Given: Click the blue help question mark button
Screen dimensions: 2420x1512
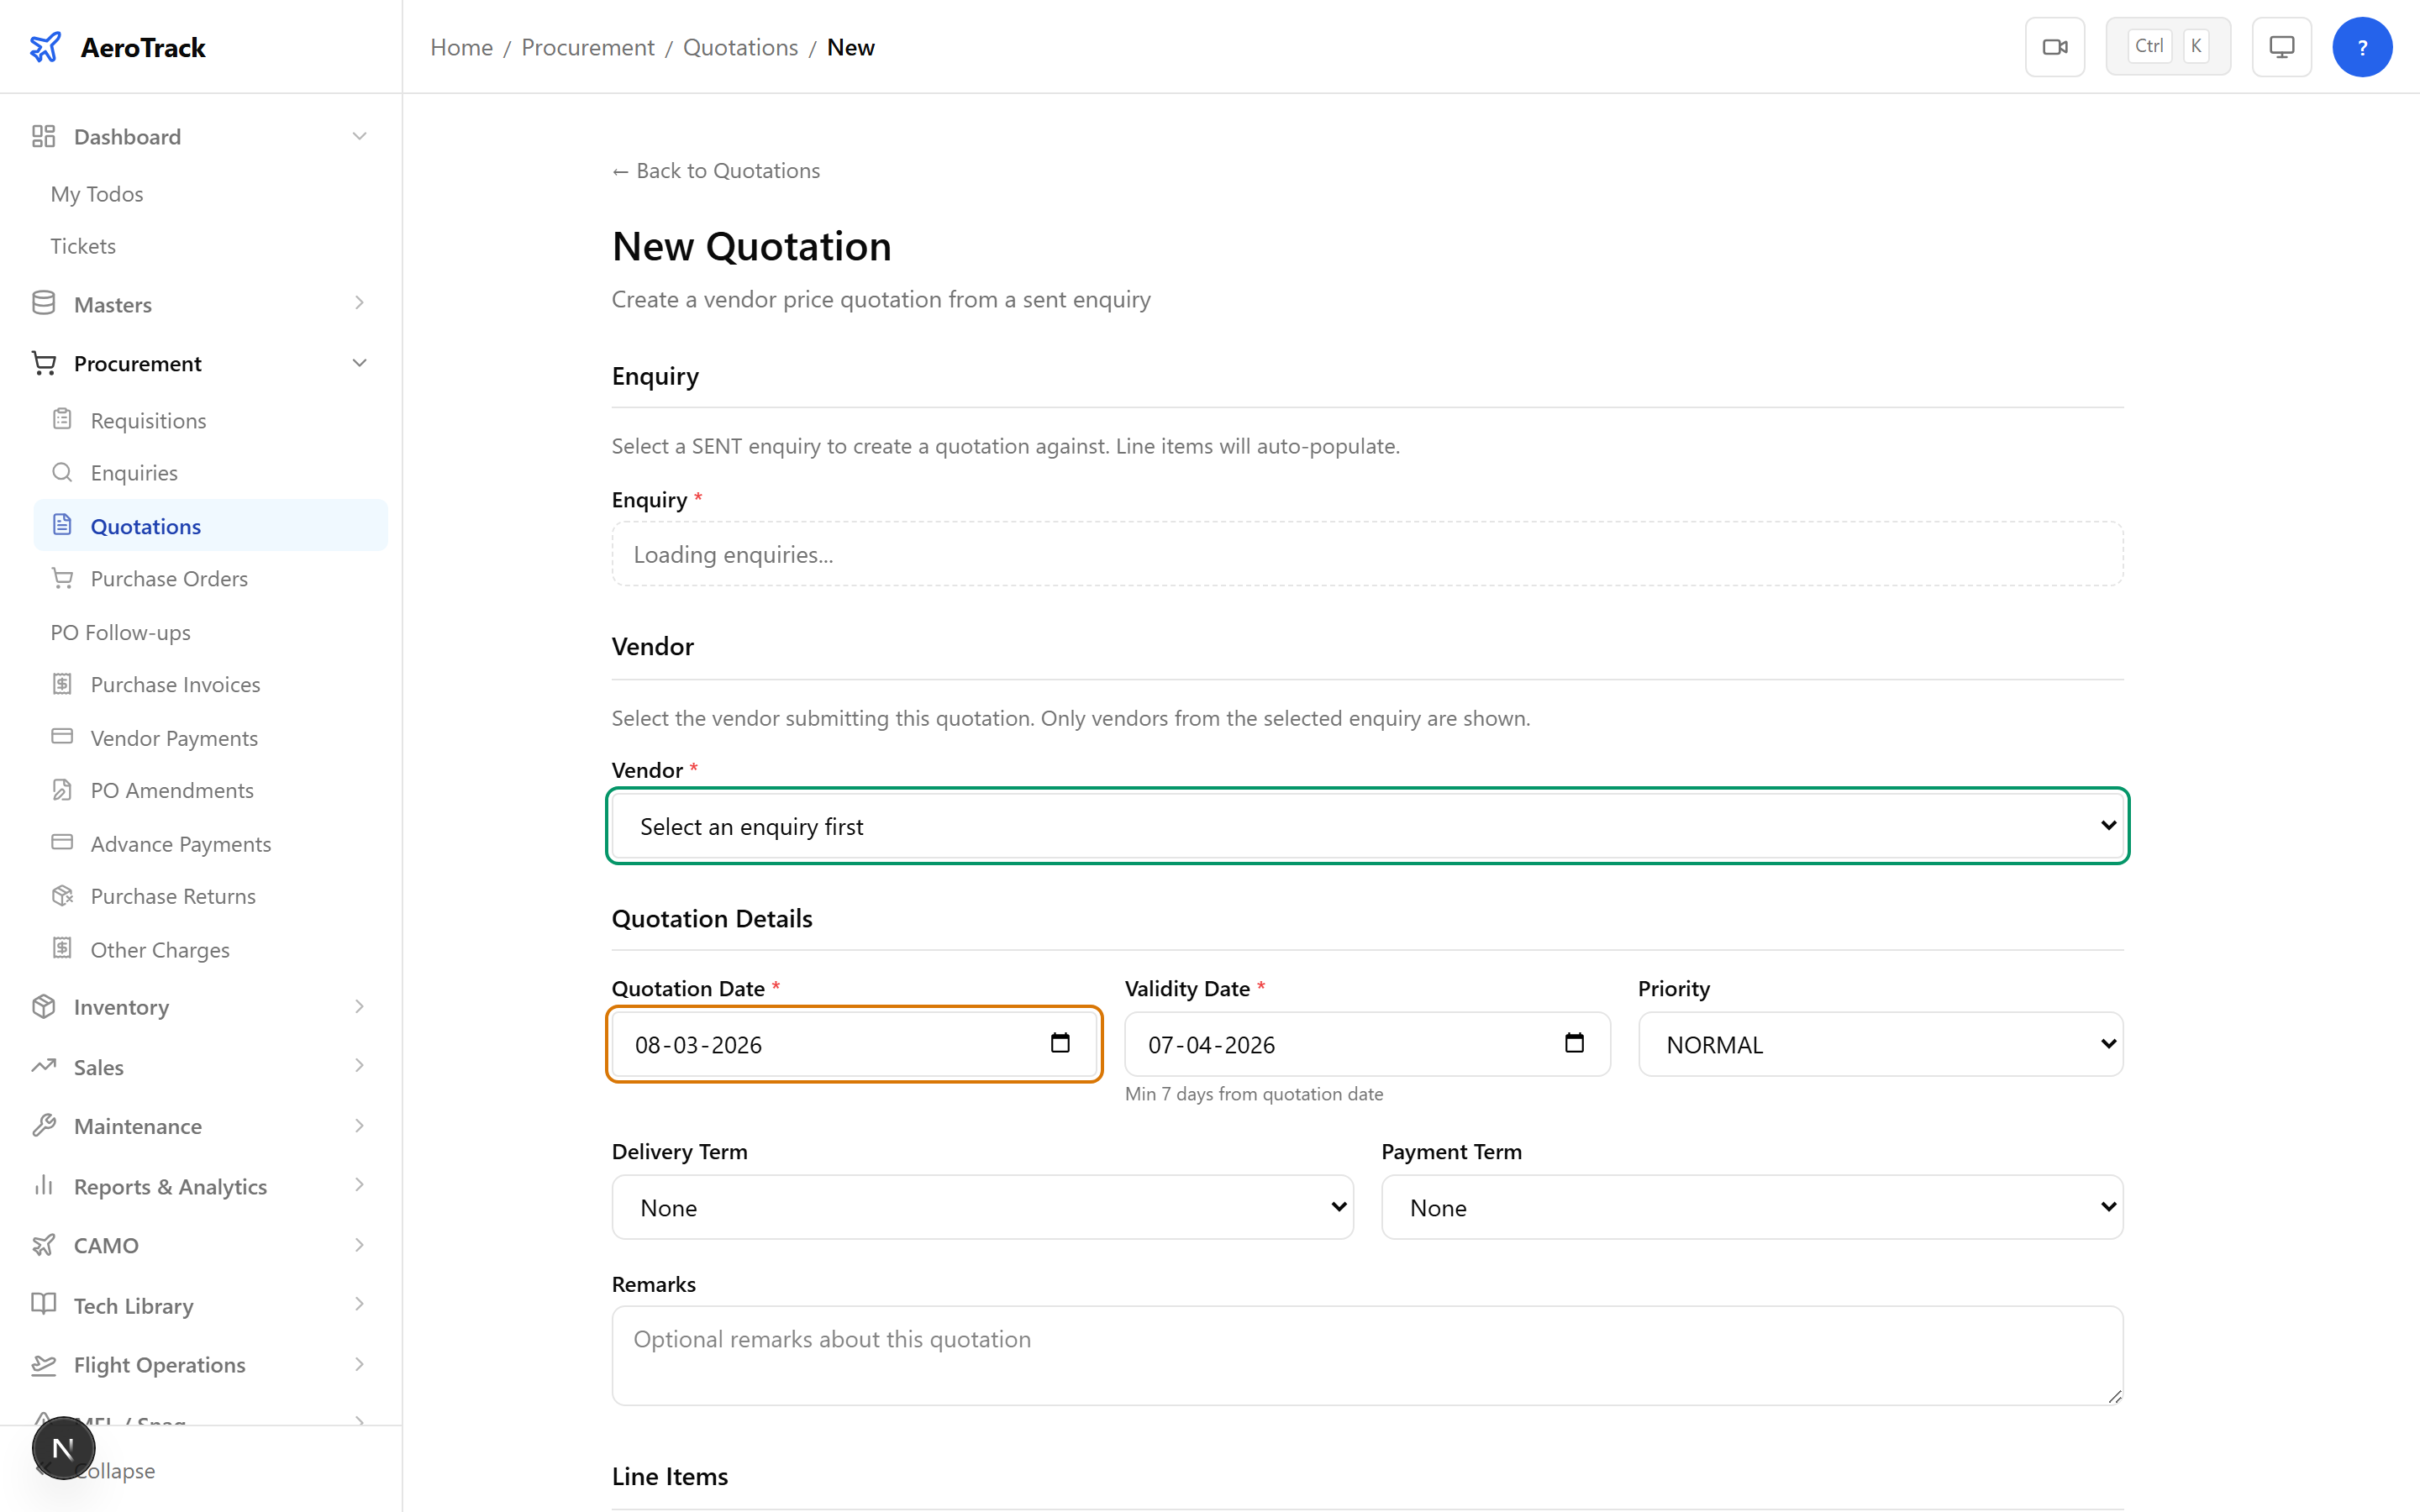Looking at the screenshot, I should click(x=2363, y=46).
